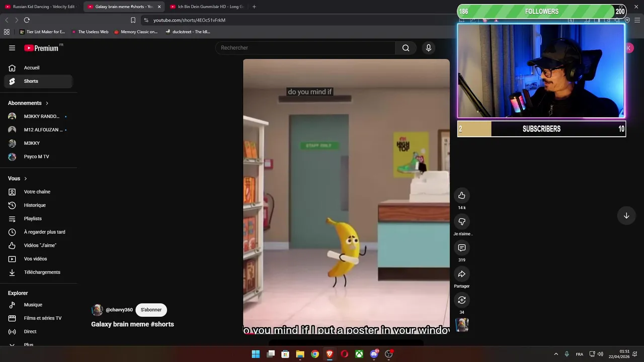
Task: Click the @chavvy360 channel avatar
Action: point(97,310)
